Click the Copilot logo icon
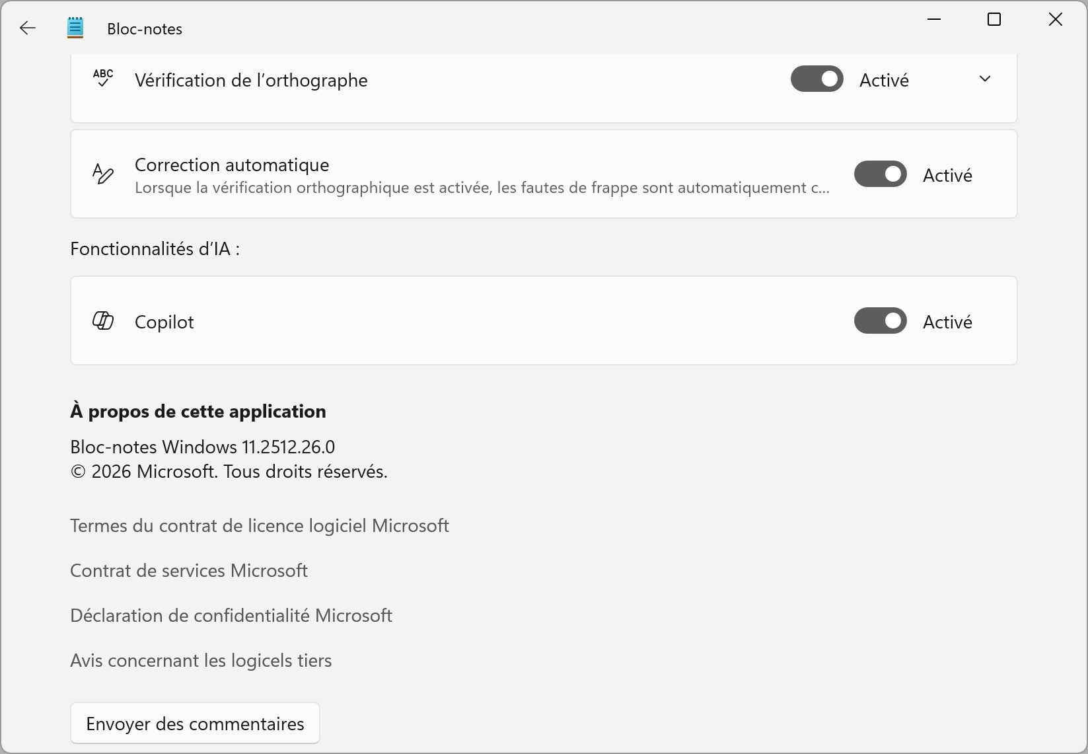The height and width of the screenshot is (754, 1088). click(x=104, y=321)
